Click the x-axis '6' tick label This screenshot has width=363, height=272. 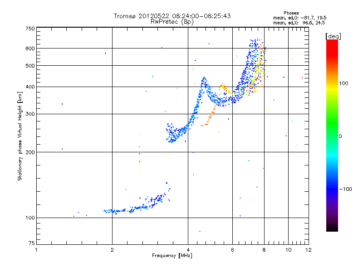pos(232,250)
